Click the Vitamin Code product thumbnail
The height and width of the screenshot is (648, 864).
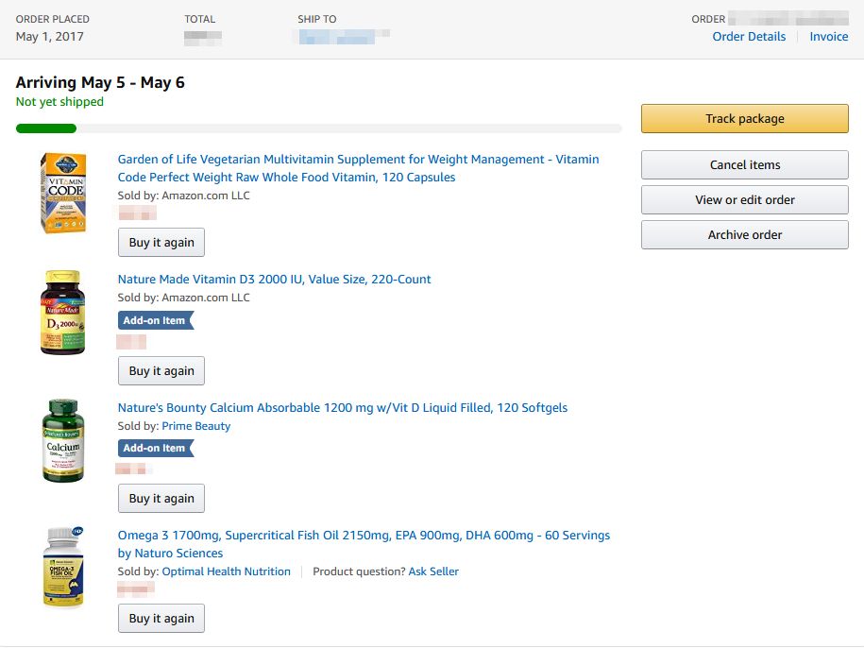pyautogui.click(x=63, y=193)
